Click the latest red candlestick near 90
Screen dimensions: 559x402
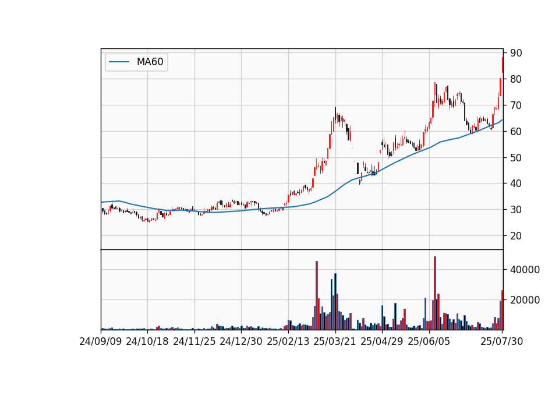(x=503, y=65)
